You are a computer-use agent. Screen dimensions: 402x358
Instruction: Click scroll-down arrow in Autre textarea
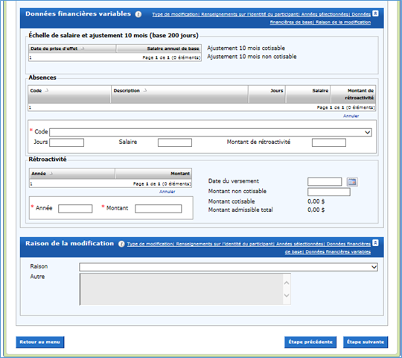pos(287,295)
